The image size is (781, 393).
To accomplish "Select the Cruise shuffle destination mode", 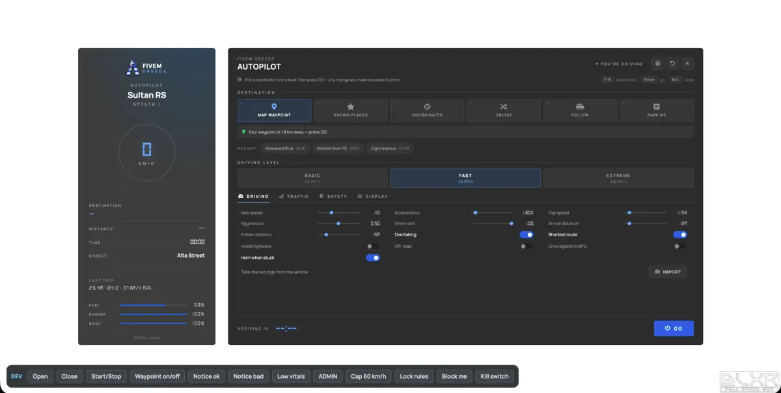I will click(504, 110).
